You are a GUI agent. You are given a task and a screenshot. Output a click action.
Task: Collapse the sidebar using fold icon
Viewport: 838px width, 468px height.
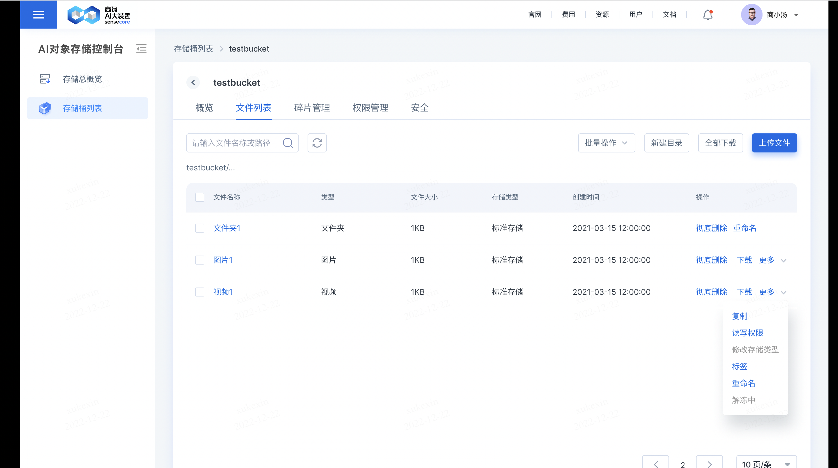pyautogui.click(x=141, y=49)
